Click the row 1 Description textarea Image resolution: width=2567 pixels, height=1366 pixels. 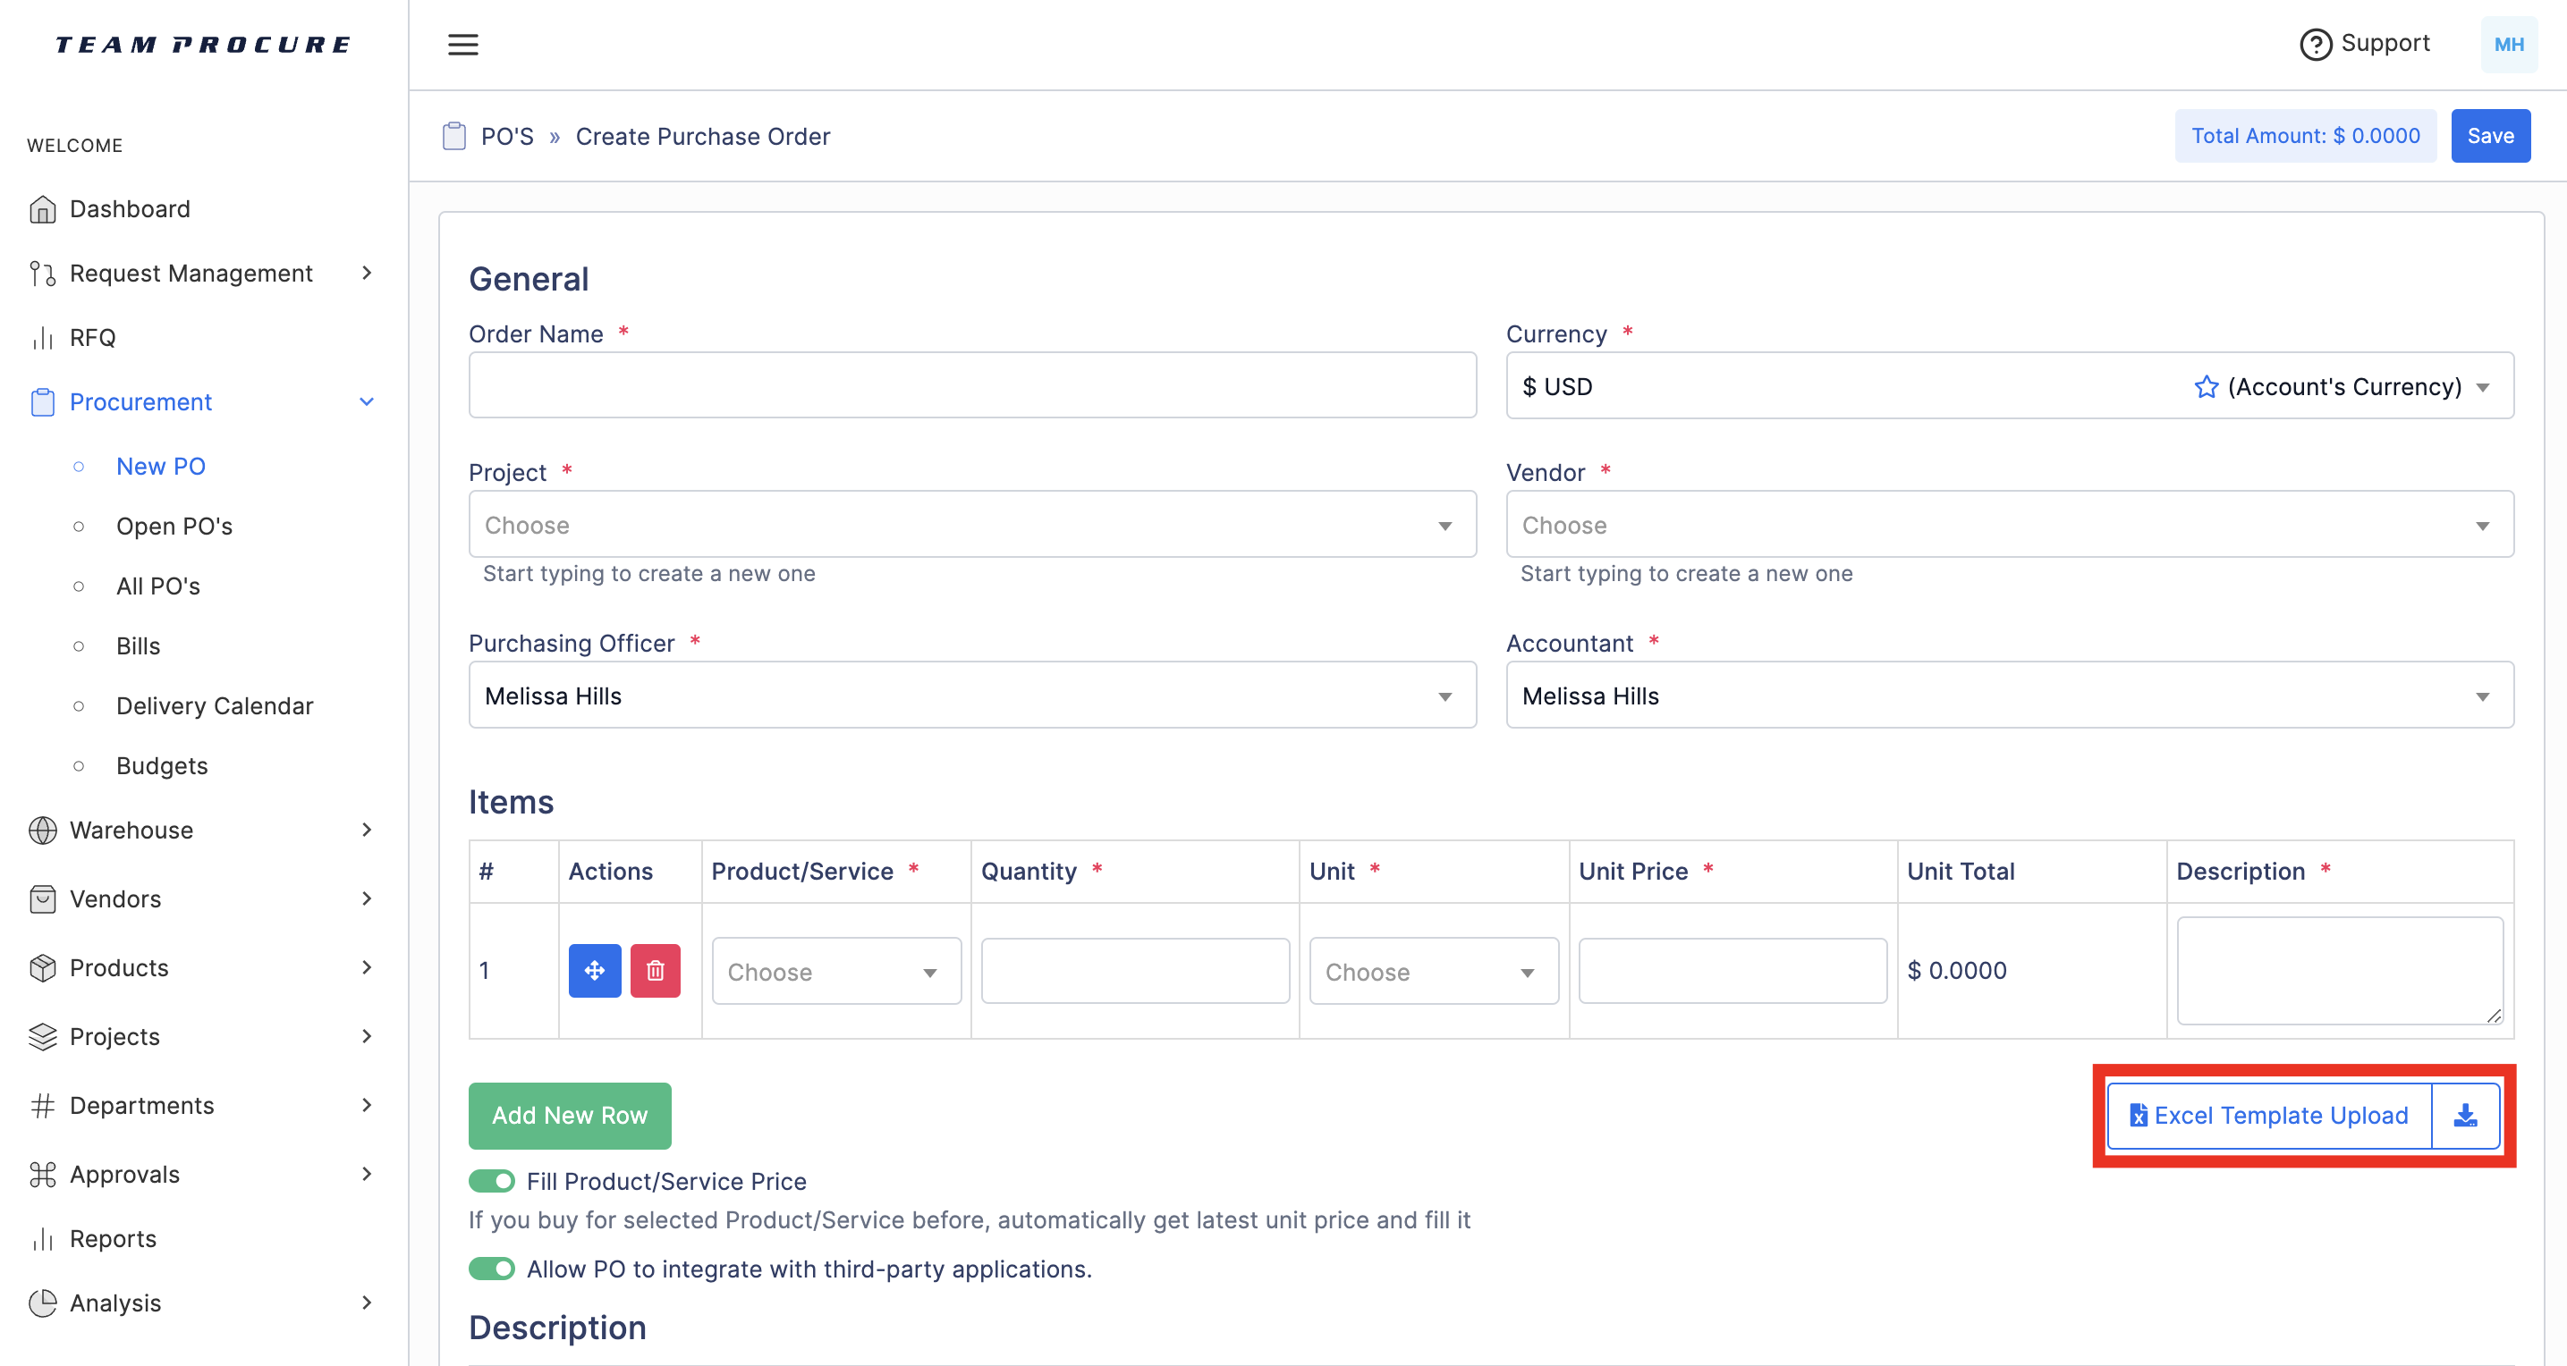2340,972
